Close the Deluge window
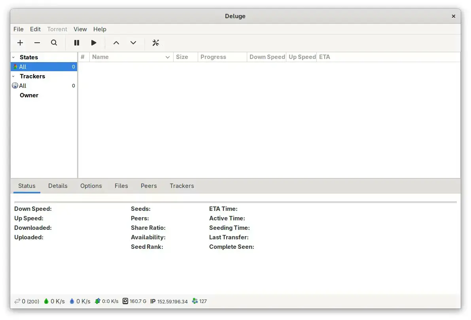Viewport: 471px width, 320px height. (454, 16)
